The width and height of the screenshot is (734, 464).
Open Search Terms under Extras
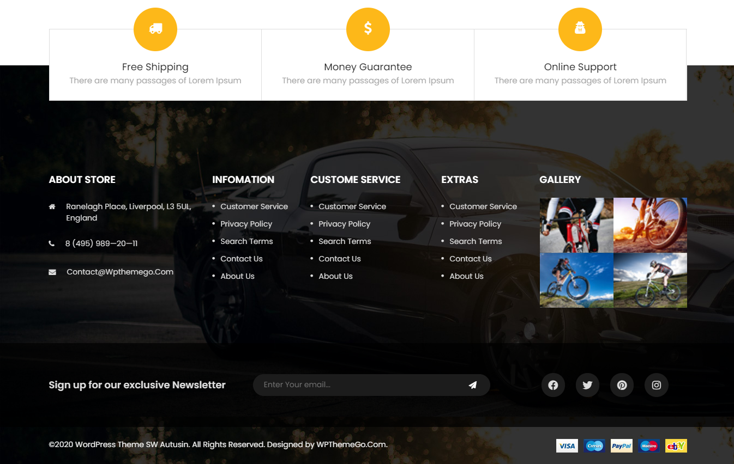click(476, 241)
